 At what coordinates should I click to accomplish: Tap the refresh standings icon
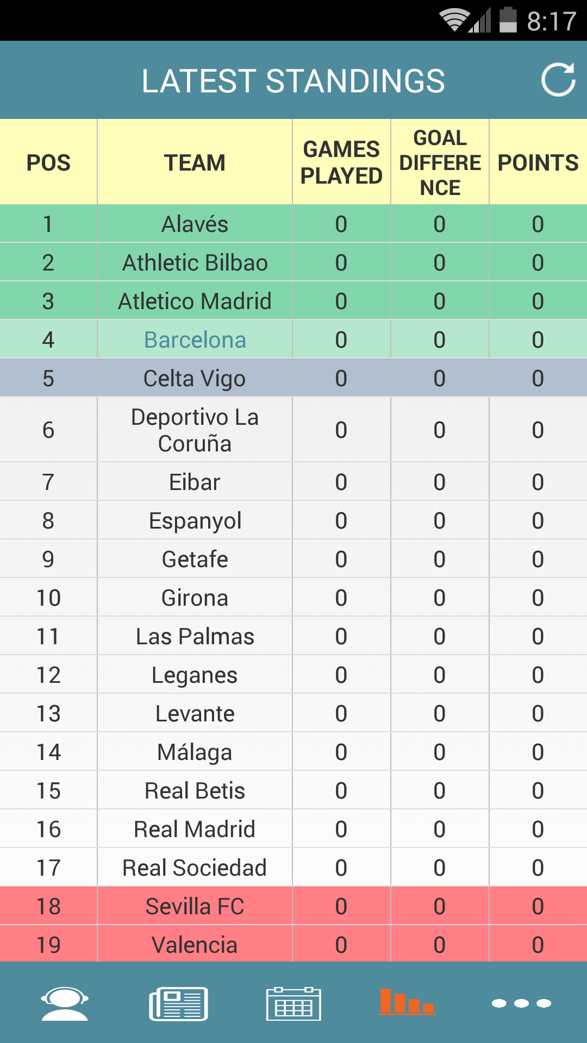(558, 80)
